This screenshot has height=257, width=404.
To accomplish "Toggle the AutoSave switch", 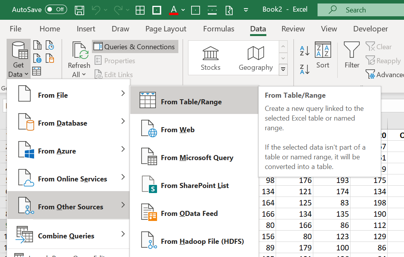I will (56, 10).
